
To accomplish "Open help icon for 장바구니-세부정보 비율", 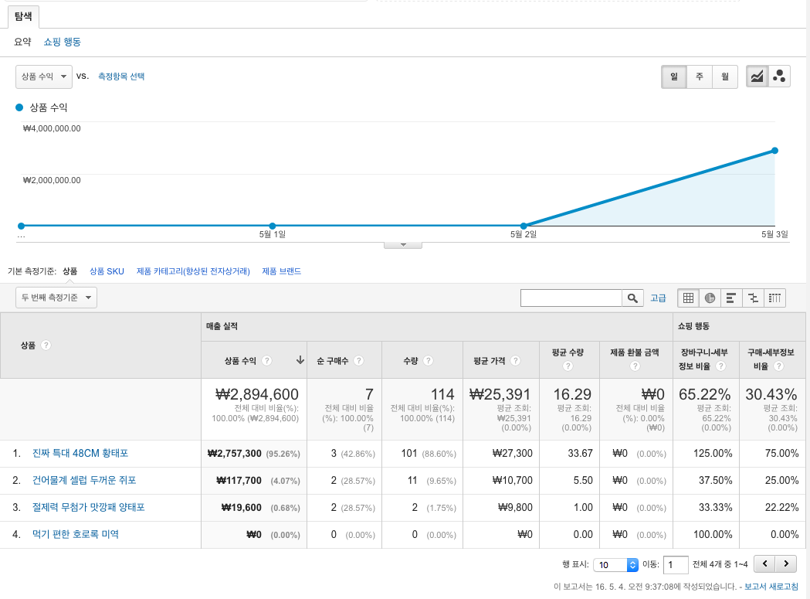I will 720,366.
